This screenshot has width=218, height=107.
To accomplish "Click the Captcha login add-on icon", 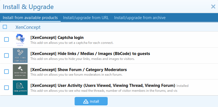I will pyautogui.click(x=20, y=39).
